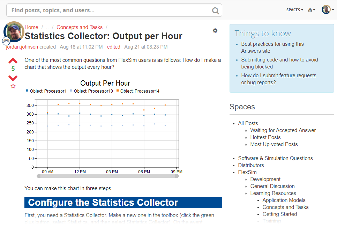Open the Application Models space

click(x=284, y=200)
